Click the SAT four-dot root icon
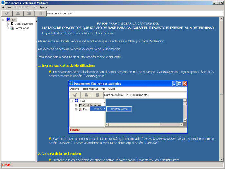Image resolution: width=225 pixels, height=169 pixels. (x=8, y=19)
